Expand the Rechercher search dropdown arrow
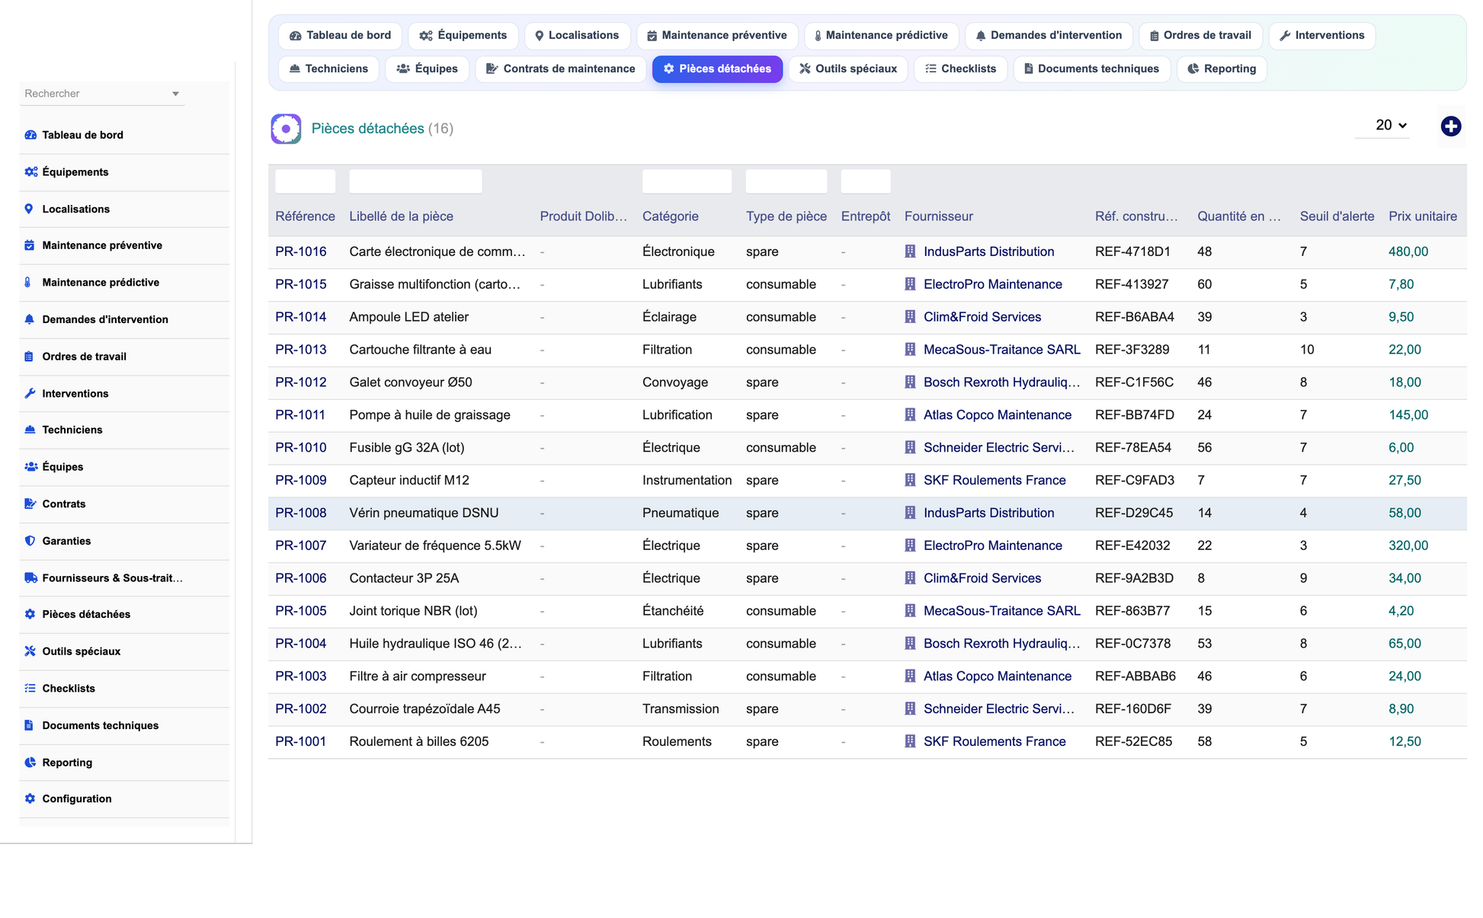 175,94
